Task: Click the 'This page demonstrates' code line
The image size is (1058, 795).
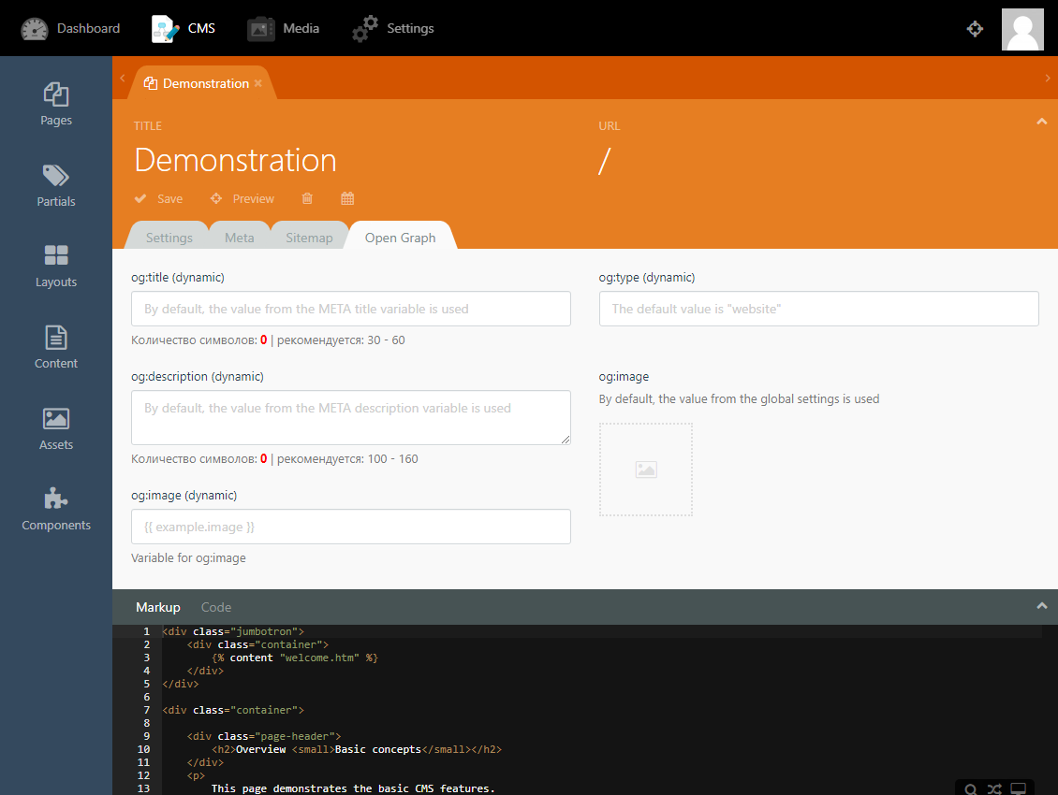Action: click(x=353, y=788)
